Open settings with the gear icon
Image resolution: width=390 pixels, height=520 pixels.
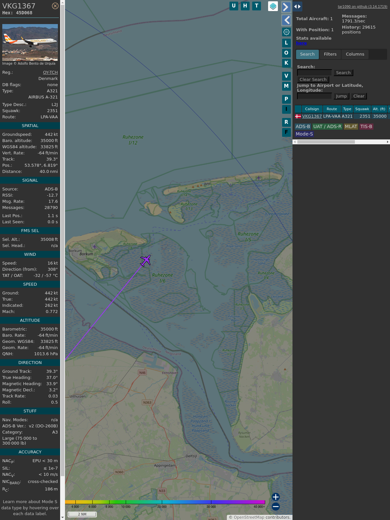click(x=286, y=32)
